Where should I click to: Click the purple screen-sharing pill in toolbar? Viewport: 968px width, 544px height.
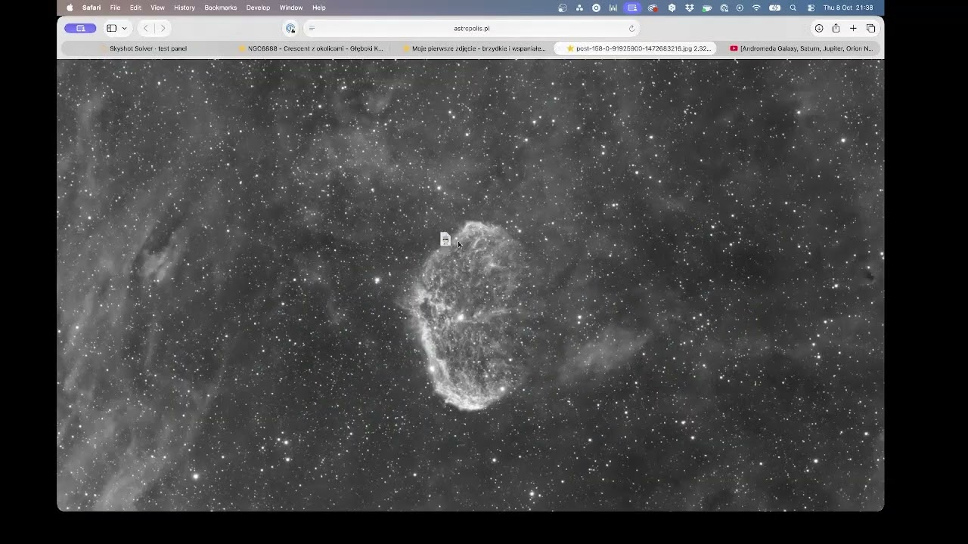coord(80,28)
